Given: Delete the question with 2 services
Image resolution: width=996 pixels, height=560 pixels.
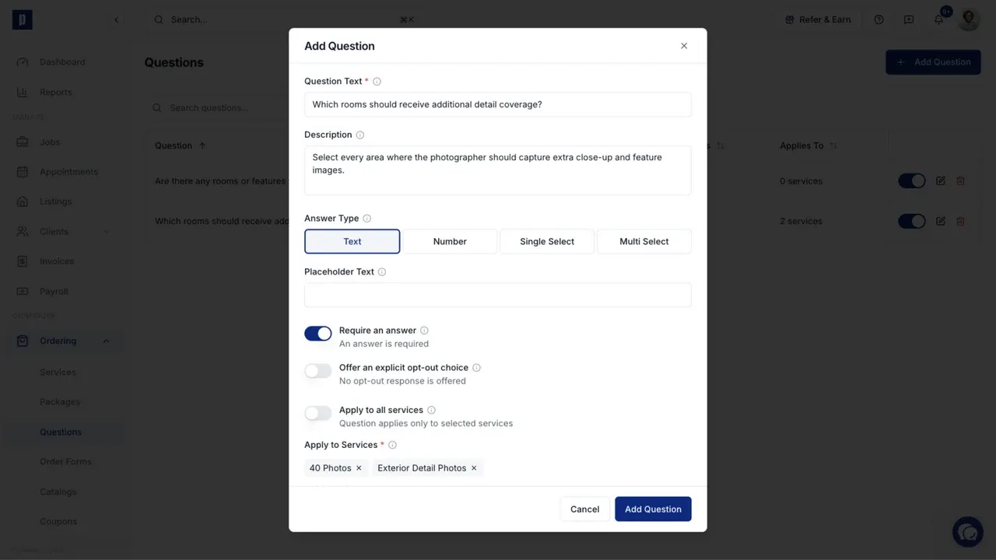Looking at the screenshot, I should click(960, 221).
